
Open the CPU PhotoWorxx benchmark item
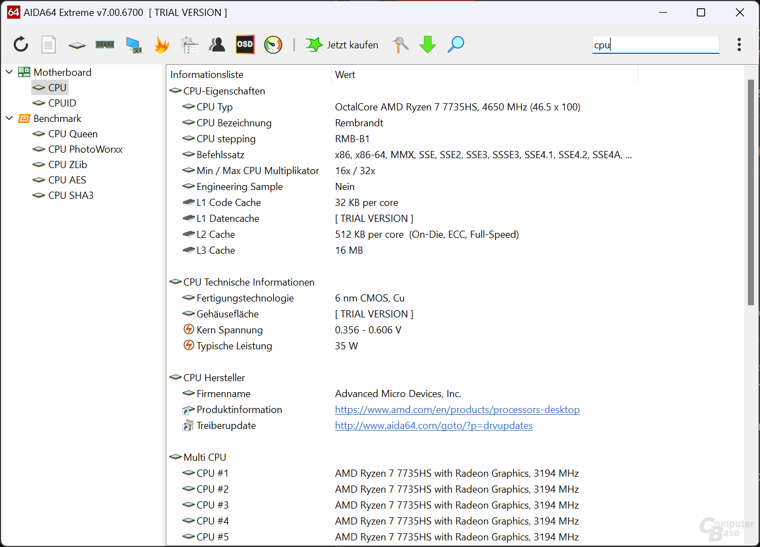[x=85, y=149]
